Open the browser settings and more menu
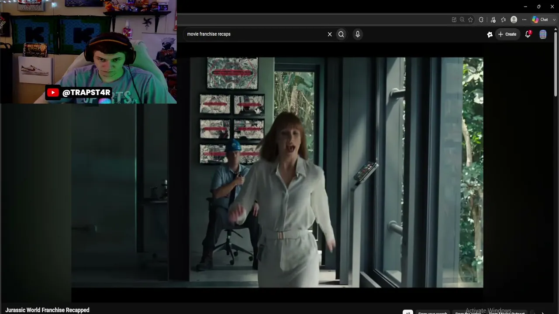The image size is (559, 314). [524, 20]
